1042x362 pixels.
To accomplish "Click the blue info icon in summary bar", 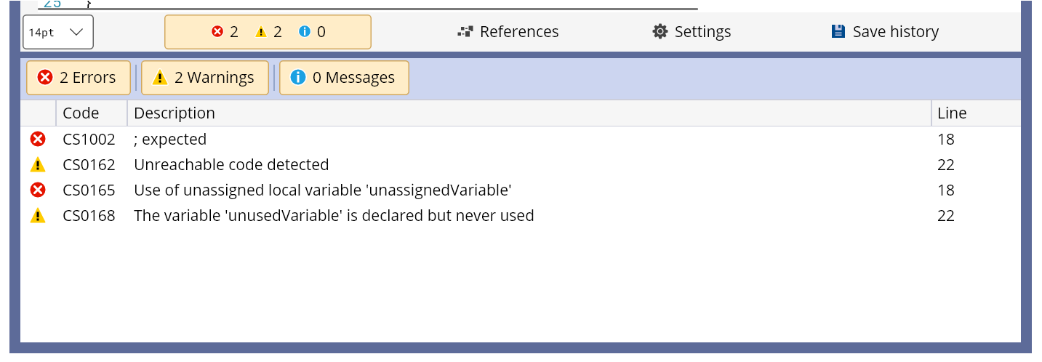I will coord(305,32).
